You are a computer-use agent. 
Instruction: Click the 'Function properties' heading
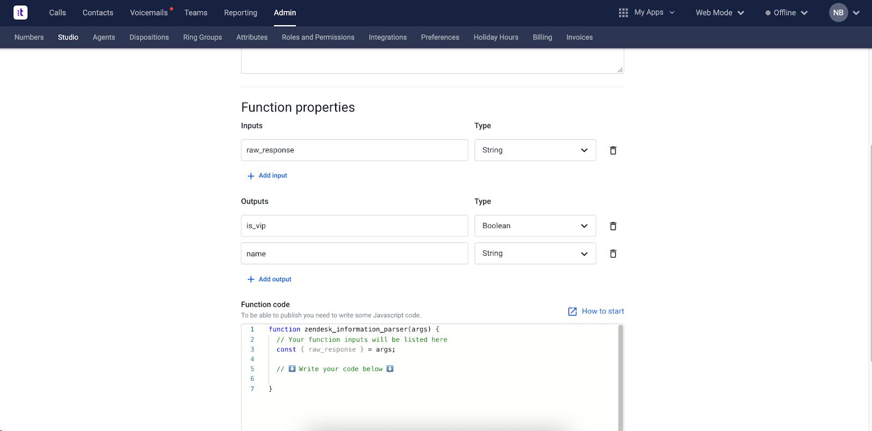click(x=298, y=107)
